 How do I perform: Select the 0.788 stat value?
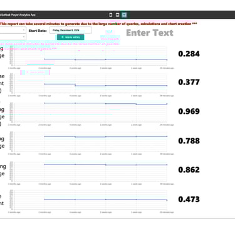189,141
